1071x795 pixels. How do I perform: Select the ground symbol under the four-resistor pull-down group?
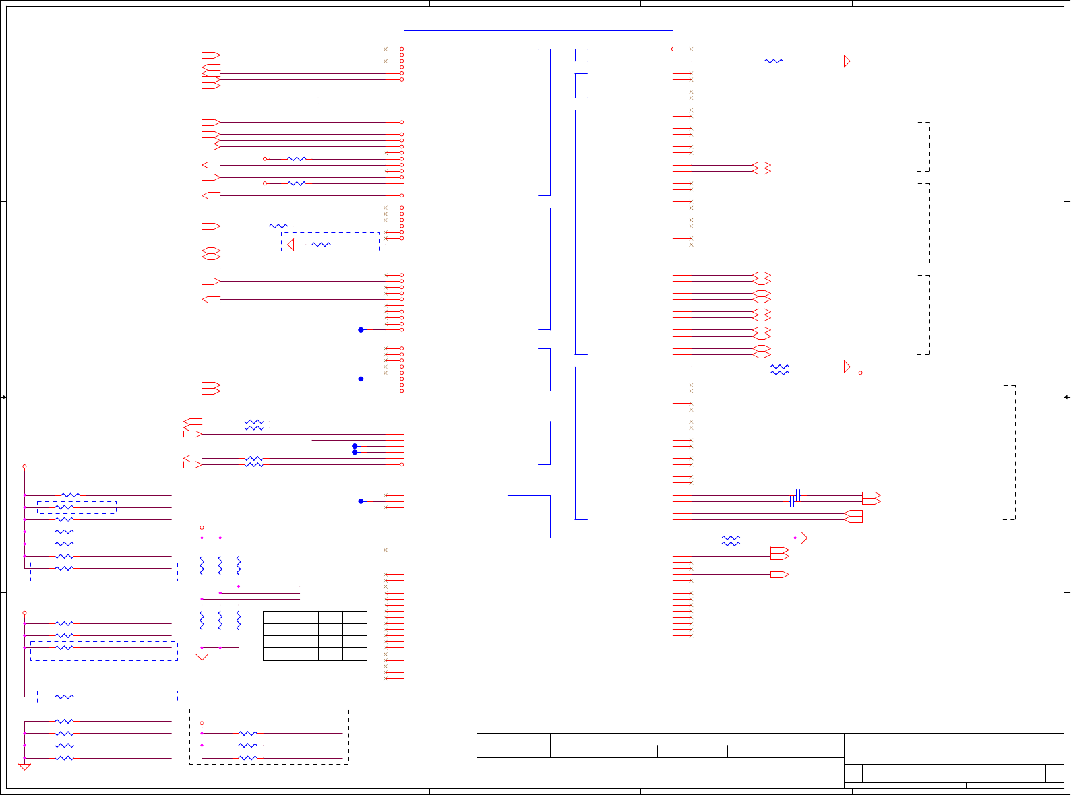click(24, 767)
